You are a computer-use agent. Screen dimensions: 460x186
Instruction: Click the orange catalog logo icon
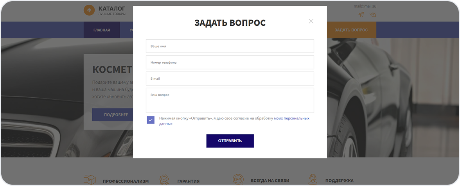point(89,10)
